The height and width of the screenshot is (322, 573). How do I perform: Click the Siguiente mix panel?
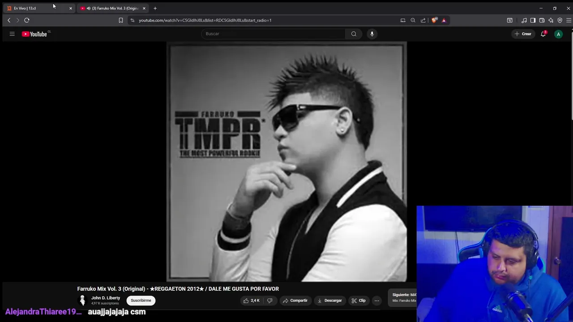[x=402, y=297]
